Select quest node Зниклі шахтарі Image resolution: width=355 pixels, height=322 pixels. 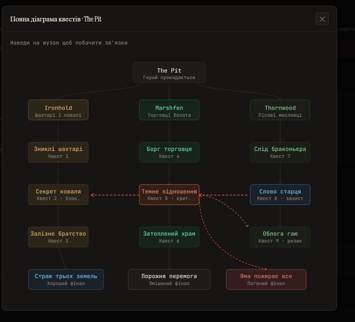pyautogui.click(x=58, y=152)
